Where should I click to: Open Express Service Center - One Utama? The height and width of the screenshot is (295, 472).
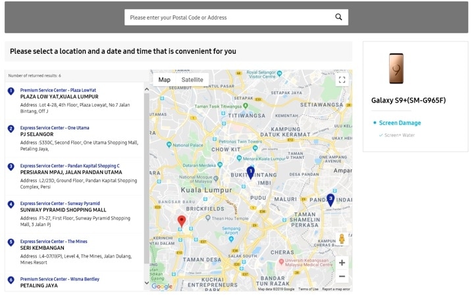click(55, 127)
